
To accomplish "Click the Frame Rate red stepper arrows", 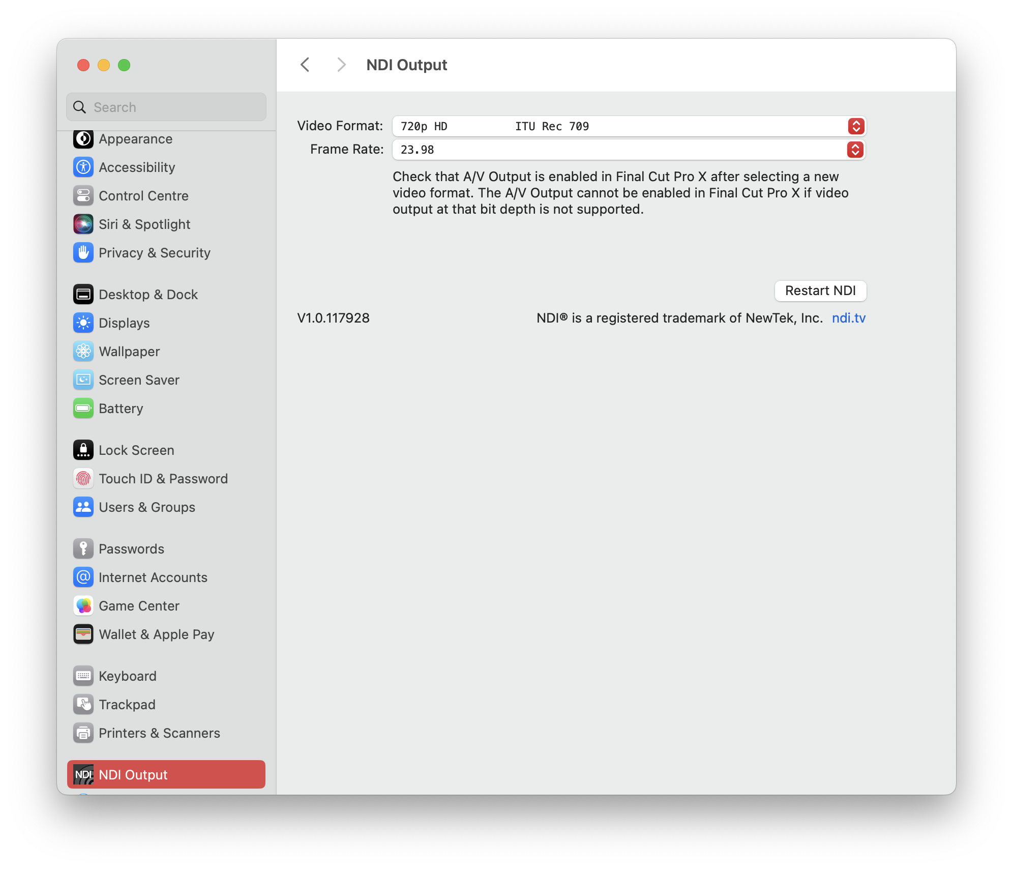I will (x=855, y=150).
